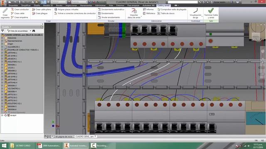Click the Crear pliegue tool
This screenshot has width=266, height=149.
tap(40, 13)
